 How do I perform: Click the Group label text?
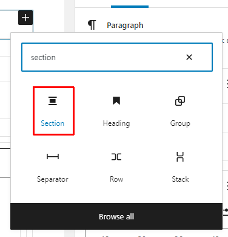[180, 123]
